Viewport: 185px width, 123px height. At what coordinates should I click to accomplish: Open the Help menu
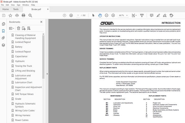coord(33,5)
